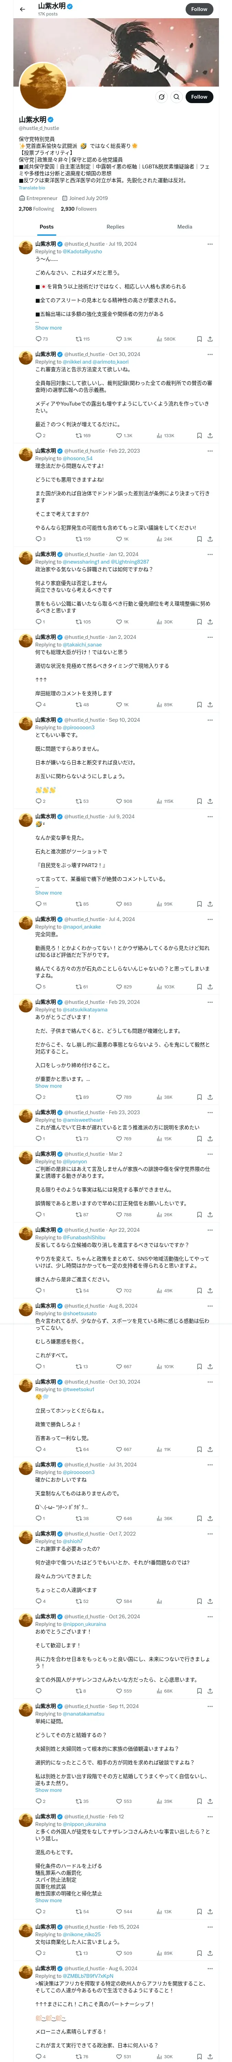Expand "Show more" on the Jul 19, 2024 post
The image size is (232, 2062).
48,328
